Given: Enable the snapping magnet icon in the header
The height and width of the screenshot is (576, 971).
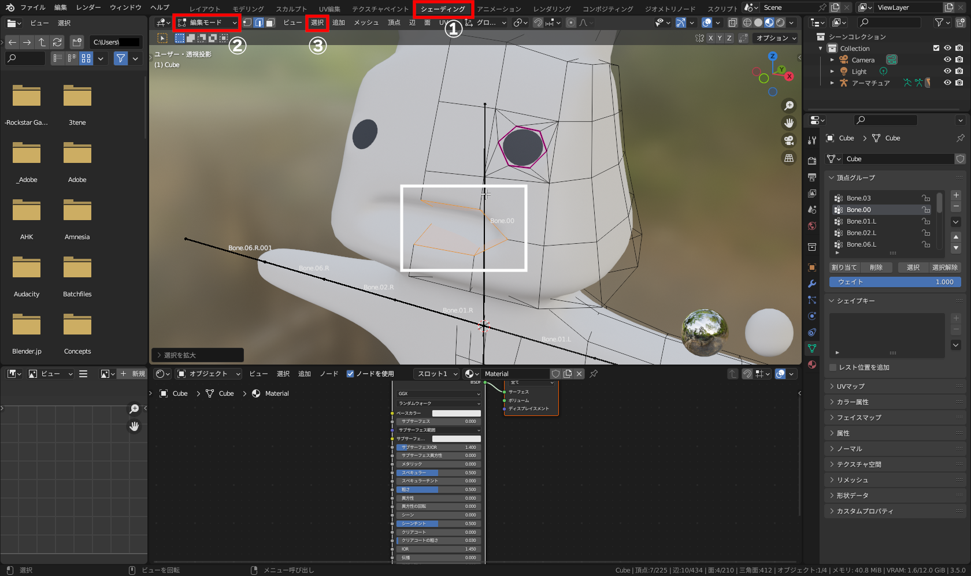Looking at the screenshot, I should [x=537, y=23].
